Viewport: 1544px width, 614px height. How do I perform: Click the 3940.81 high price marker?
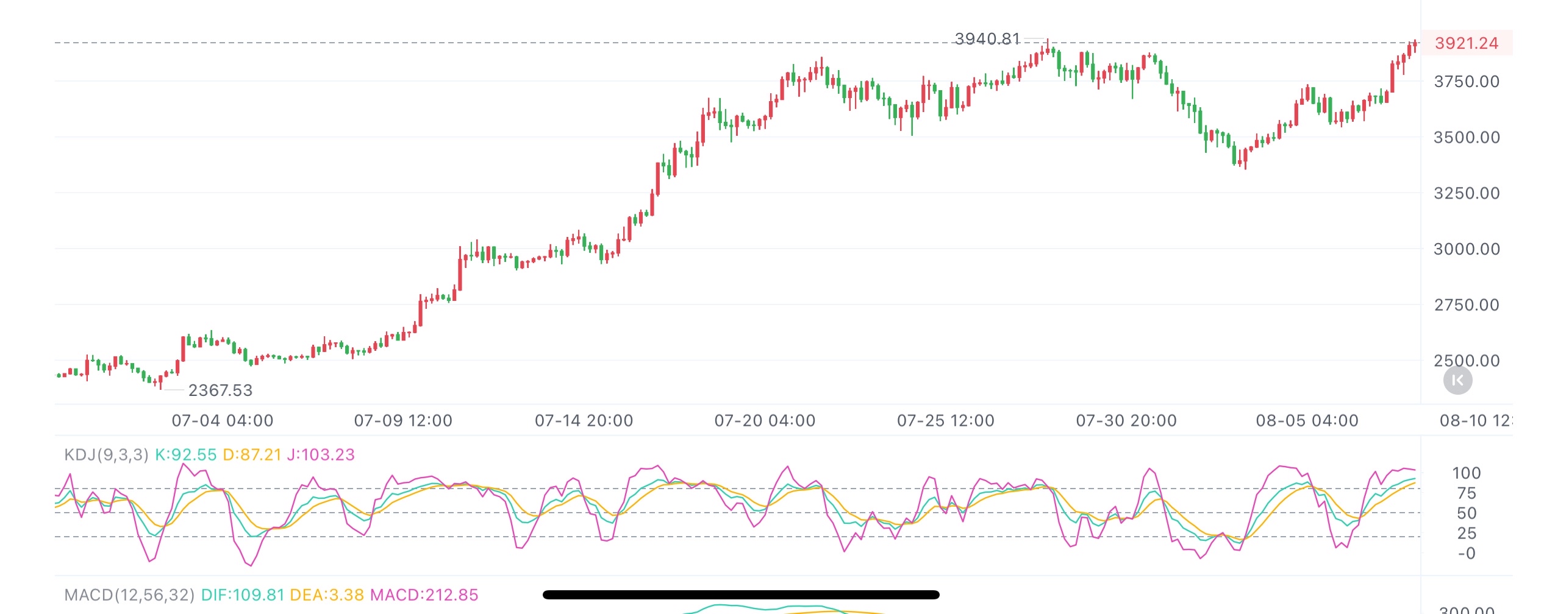pos(987,39)
